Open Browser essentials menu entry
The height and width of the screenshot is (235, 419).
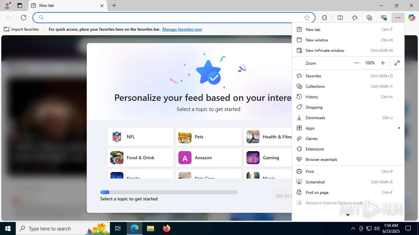pyautogui.click(x=348, y=159)
